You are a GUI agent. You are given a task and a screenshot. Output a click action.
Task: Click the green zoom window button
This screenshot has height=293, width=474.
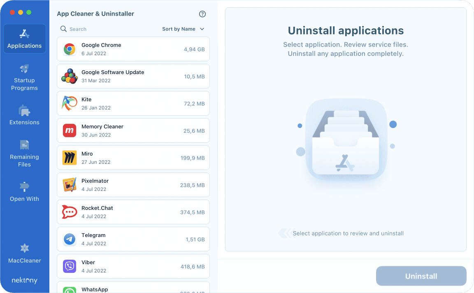click(x=29, y=12)
